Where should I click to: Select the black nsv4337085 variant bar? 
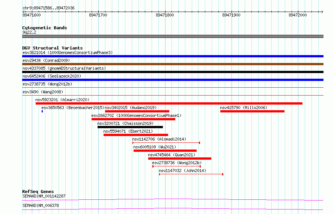click(x=173, y=72)
